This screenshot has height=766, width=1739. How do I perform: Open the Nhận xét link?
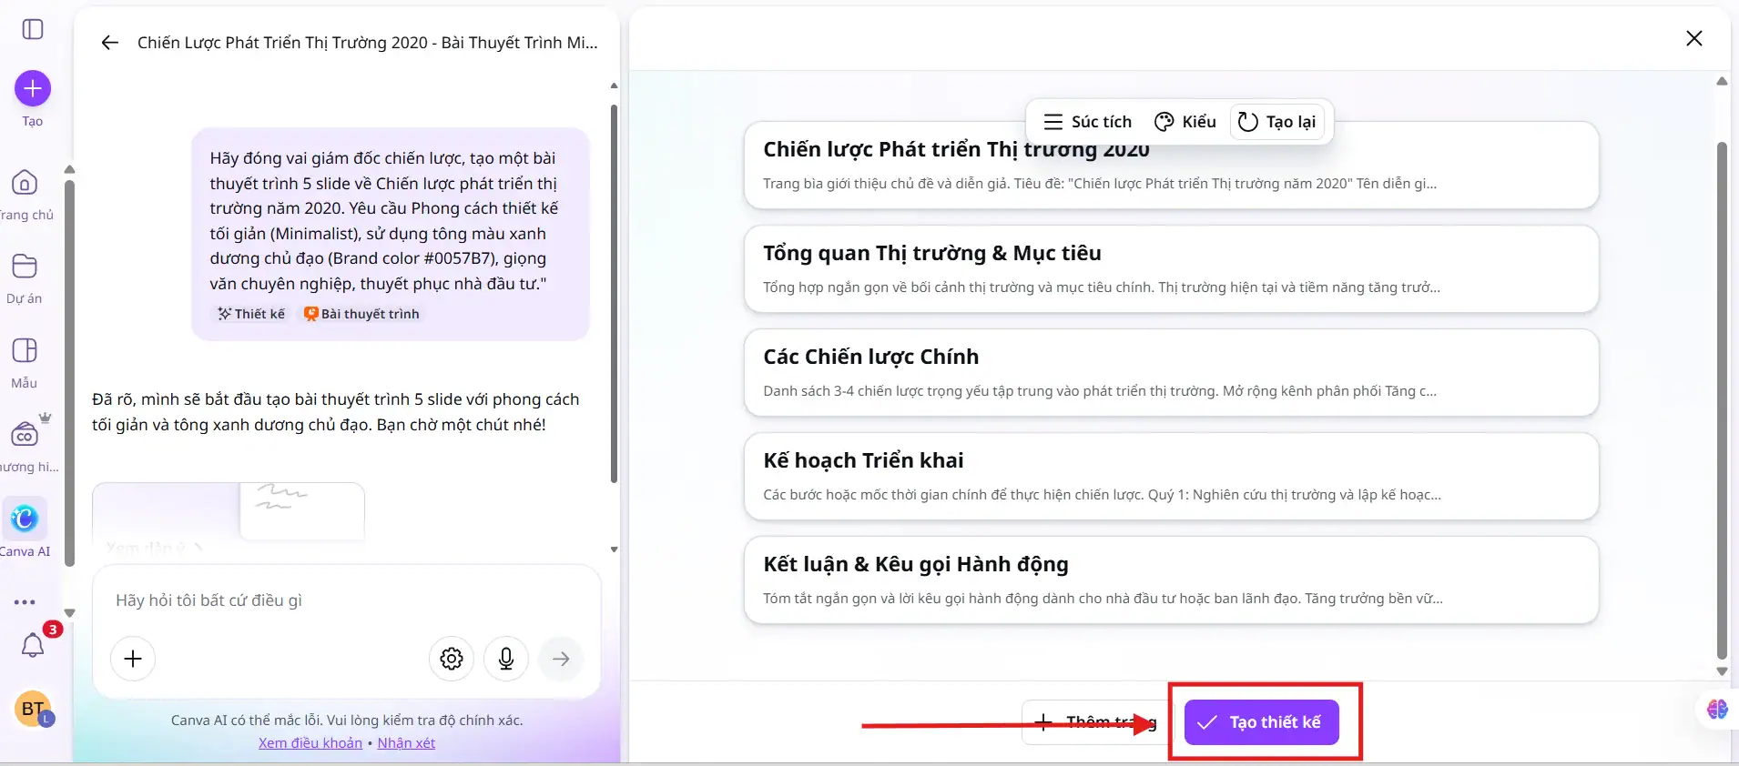(406, 743)
